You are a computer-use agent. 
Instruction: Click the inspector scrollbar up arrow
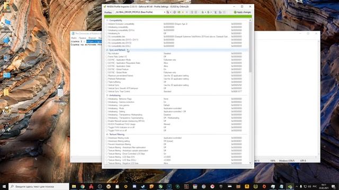pyautogui.click(x=251, y=20)
